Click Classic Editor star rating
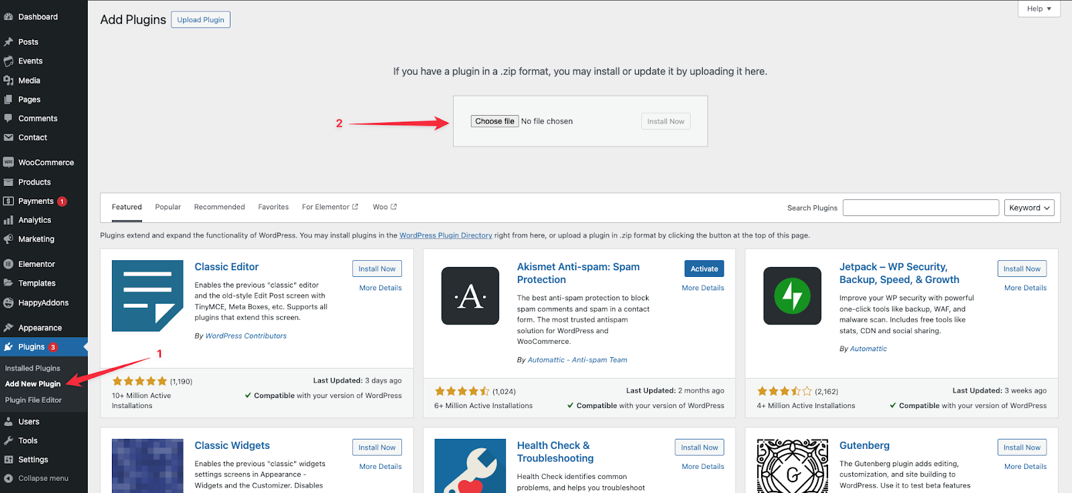Viewport: 1072px width, 493px height. click(139, 381)
